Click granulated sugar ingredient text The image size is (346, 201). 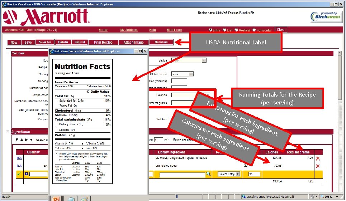(x=167, y=166)
